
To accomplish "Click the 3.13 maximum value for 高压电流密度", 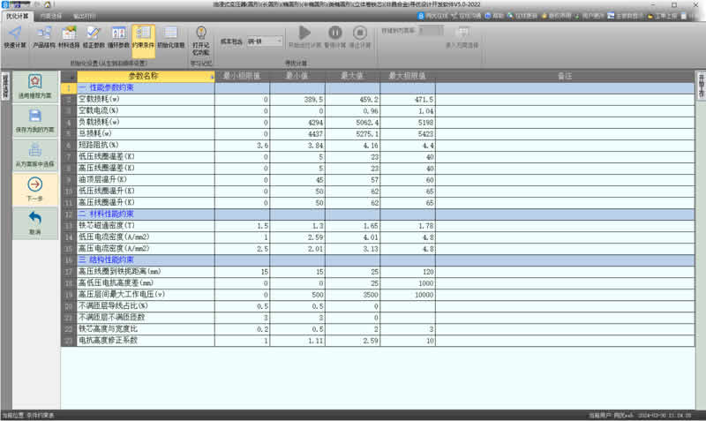I will [x=352, y=249].
